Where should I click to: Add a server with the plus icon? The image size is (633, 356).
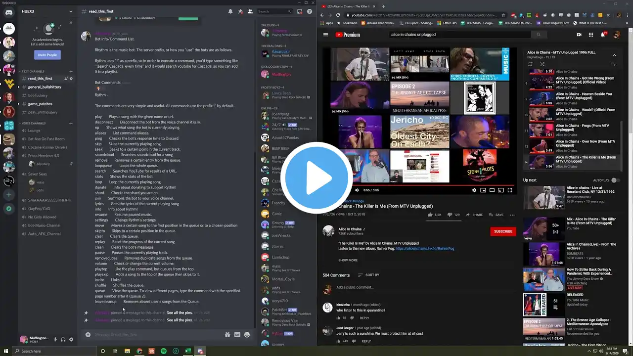(9, 195)
